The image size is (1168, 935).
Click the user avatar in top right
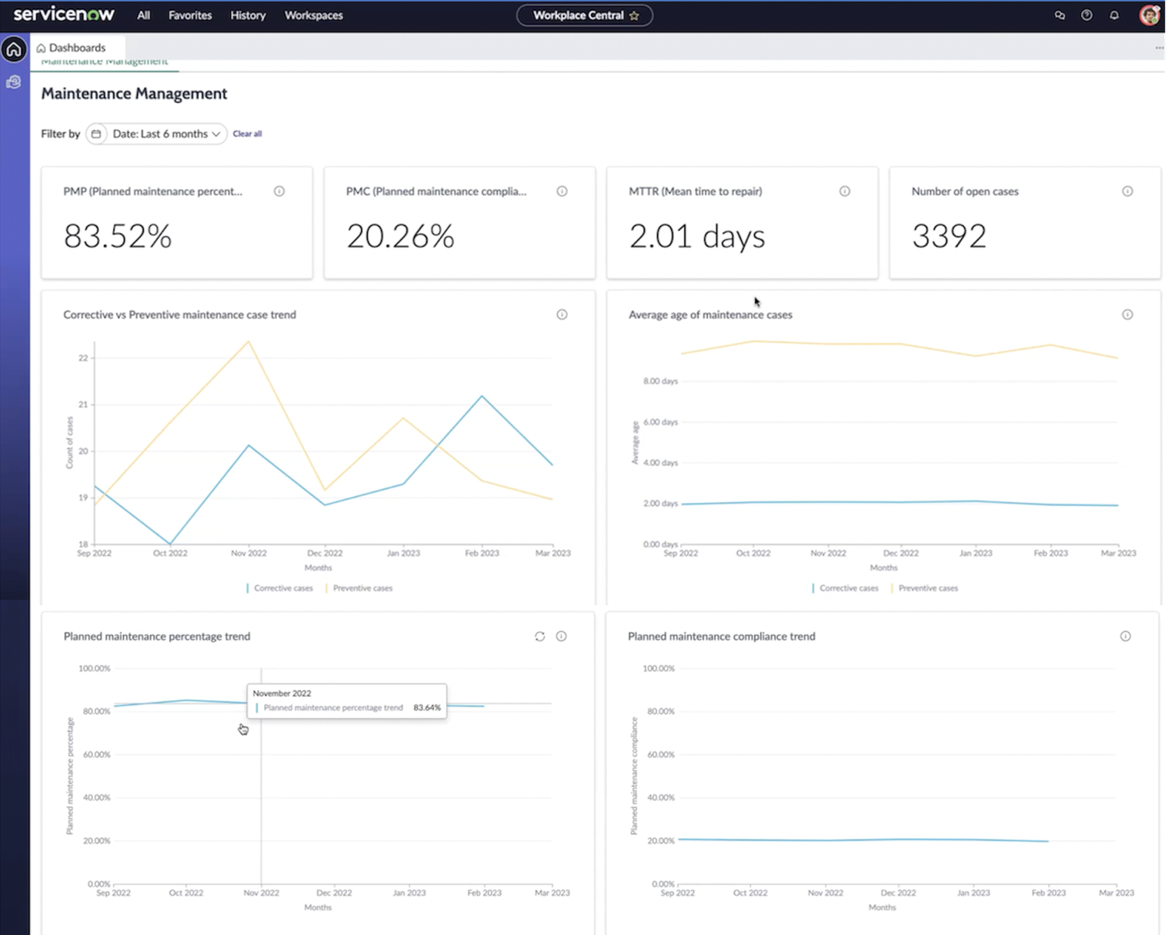pos(1150,15)
